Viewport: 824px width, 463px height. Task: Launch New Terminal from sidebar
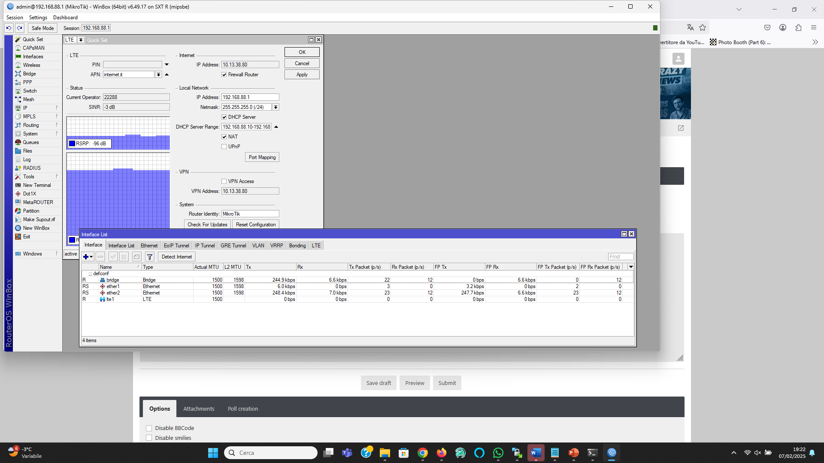click(x=36, y=185)
